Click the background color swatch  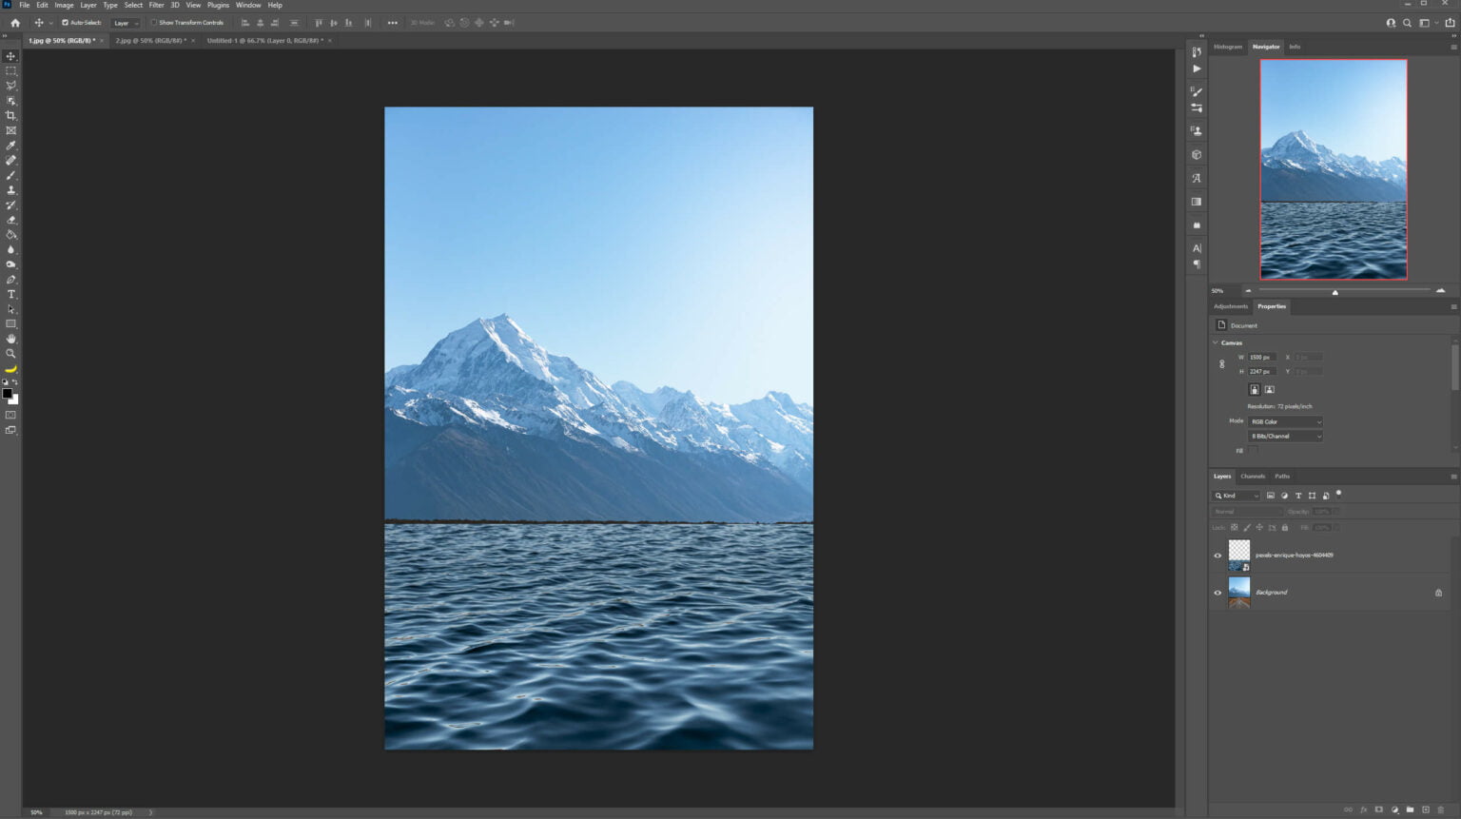tap(14, 400)
